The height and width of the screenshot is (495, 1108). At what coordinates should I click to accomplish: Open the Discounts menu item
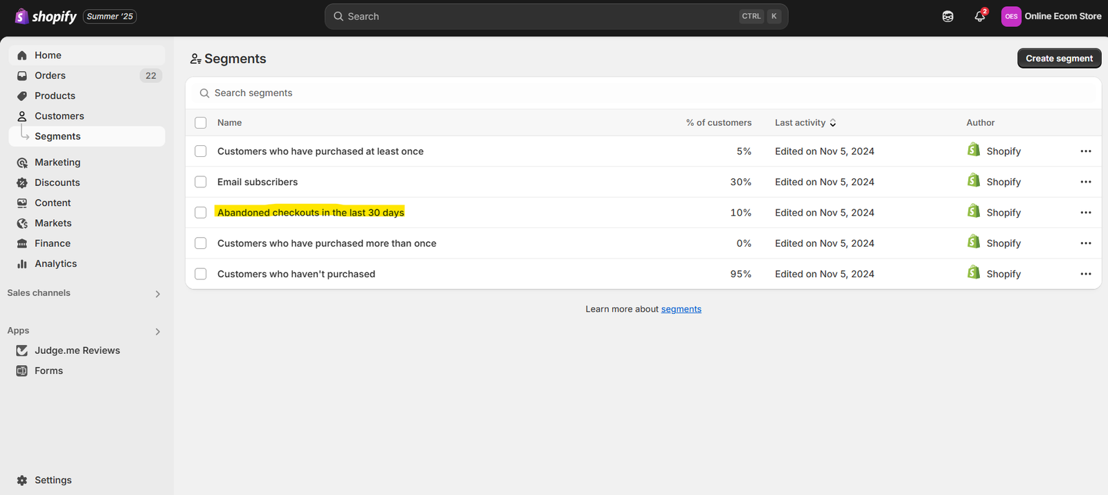[57, 183]
